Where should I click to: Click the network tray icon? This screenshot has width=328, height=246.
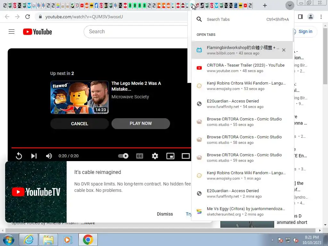(x=288, y=240)
